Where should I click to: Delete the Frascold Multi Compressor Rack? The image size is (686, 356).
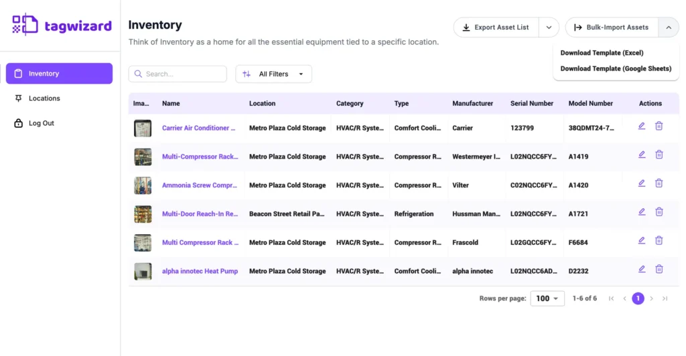(659, 241)
